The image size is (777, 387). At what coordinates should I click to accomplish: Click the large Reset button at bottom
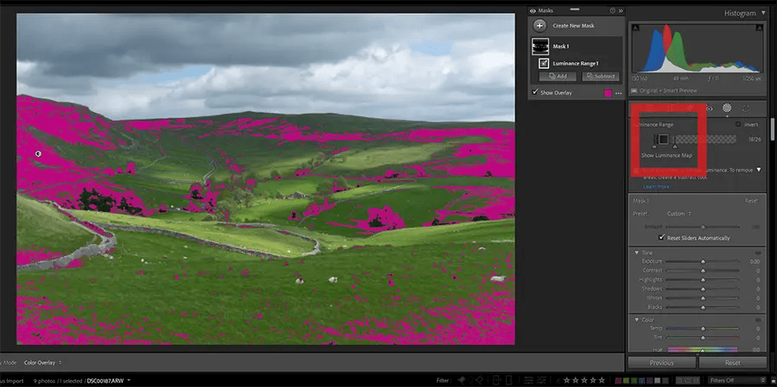coord(732,363)
